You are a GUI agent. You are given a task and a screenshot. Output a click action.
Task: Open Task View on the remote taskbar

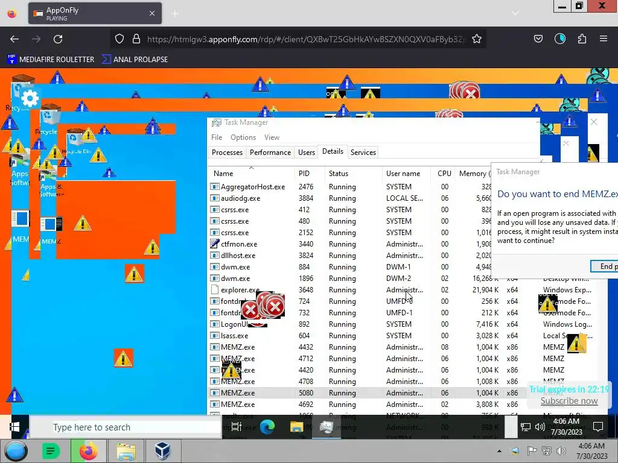pyautogui.click(x=236, y=427)
